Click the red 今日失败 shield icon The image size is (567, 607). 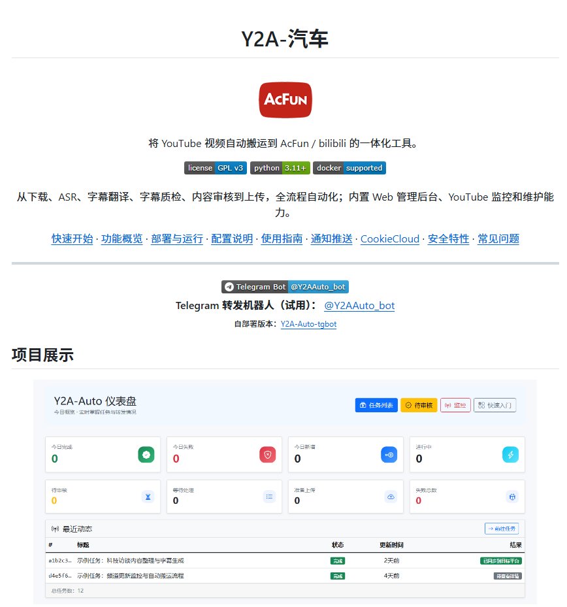267,455
